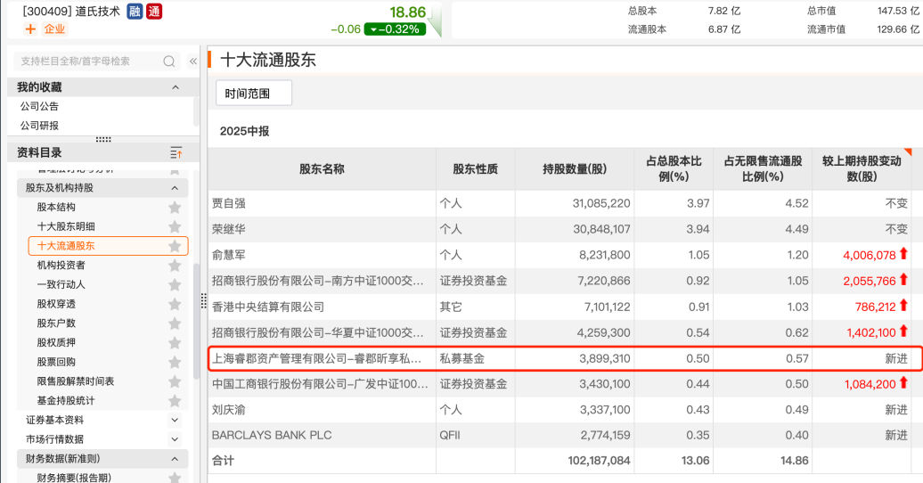Toggle favorite star for 机构投资者
The image size is (923, 483).
(x=175, y=266)
